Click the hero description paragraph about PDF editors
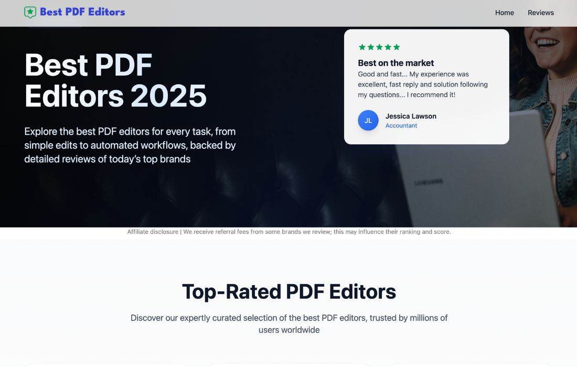 point(130,145)
